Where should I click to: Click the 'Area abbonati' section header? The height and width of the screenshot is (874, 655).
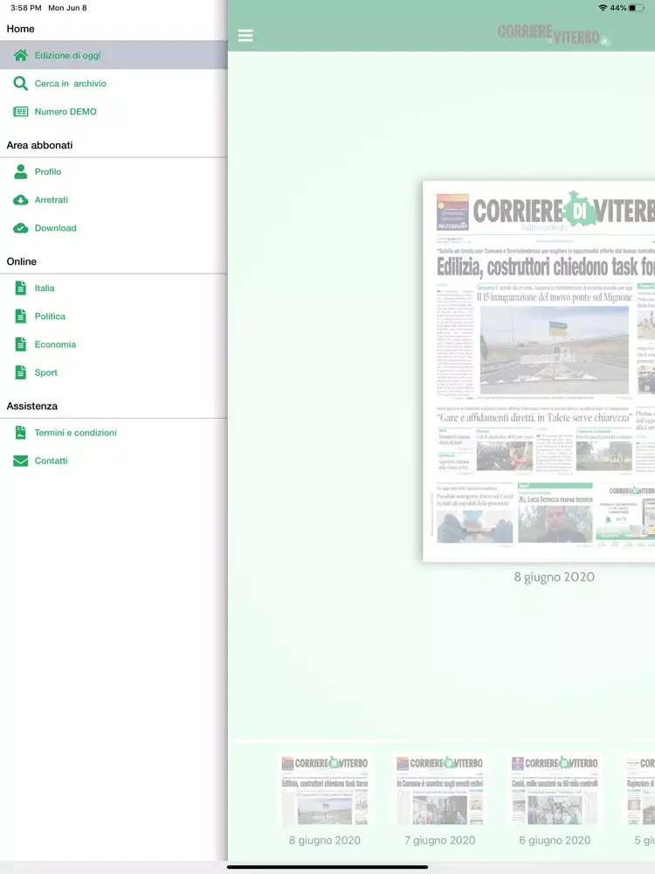click(x=39, y=145)
